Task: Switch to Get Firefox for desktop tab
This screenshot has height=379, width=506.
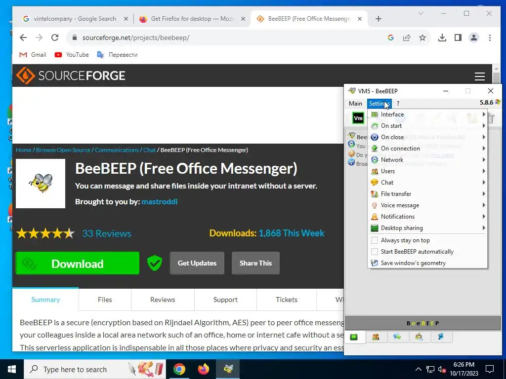Action: pos(192,19)
